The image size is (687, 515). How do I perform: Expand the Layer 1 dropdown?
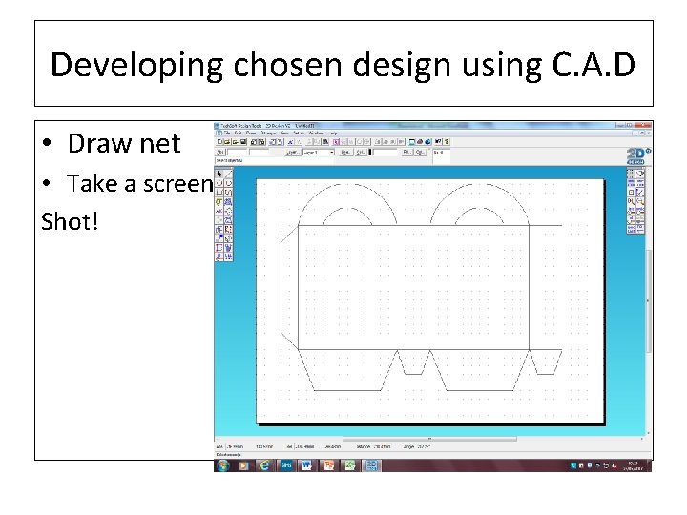332,153
